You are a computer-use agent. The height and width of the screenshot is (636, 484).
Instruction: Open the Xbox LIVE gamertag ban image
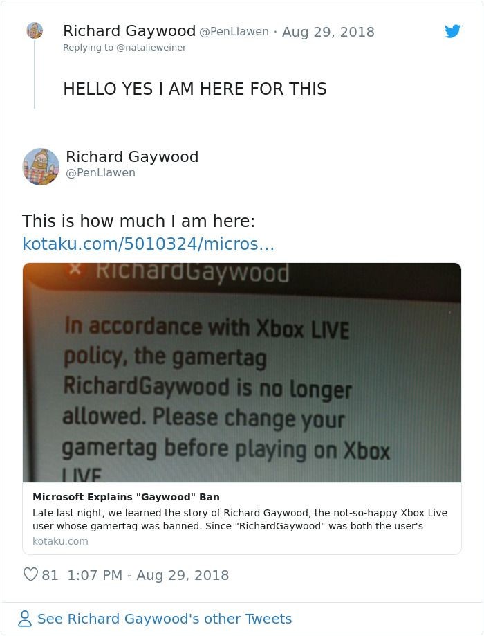(242, 372)
